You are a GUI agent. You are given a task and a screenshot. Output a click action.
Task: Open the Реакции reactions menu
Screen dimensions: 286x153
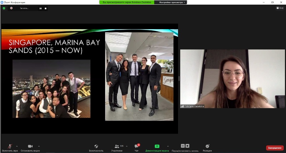pyautogui.click(x=207, y=147)
